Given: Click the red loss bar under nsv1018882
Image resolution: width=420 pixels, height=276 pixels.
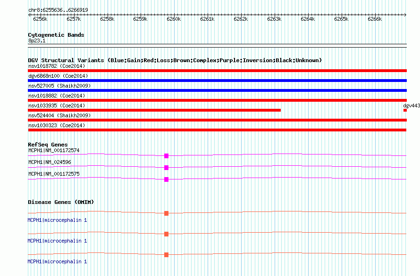Looking at the screenshot, I should pyautogui.click(x=217, y=100).
